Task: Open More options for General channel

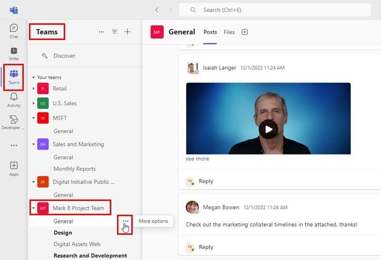Action: (126, 221)
